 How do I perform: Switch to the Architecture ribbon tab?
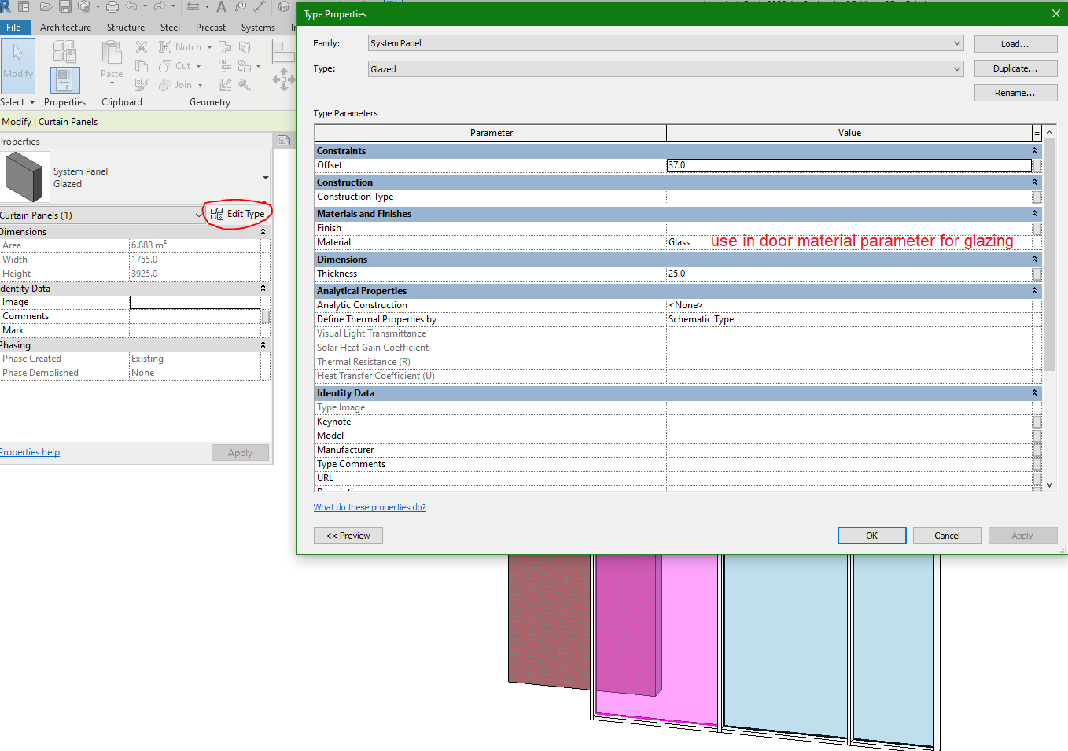tap(65, 27)
